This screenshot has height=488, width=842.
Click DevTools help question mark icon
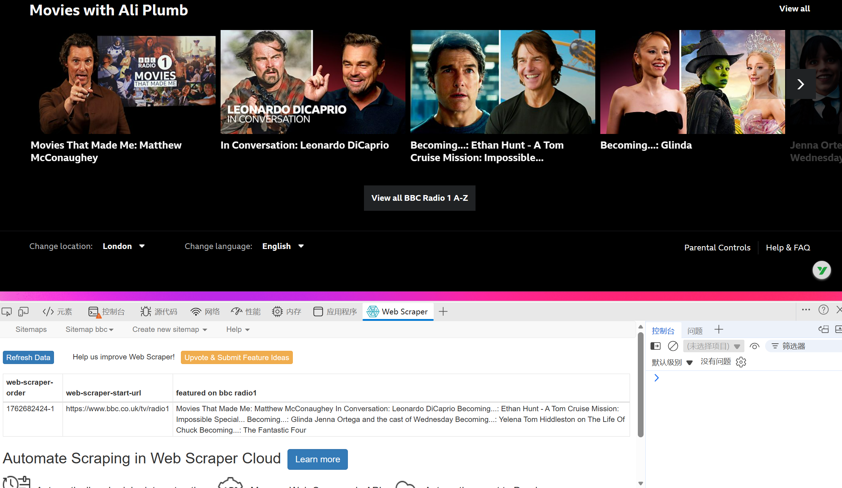tap(823, 310)
